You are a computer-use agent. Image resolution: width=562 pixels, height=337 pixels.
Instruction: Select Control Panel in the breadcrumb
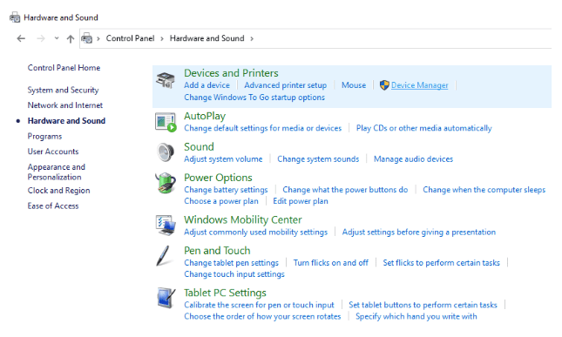point(130,38)
